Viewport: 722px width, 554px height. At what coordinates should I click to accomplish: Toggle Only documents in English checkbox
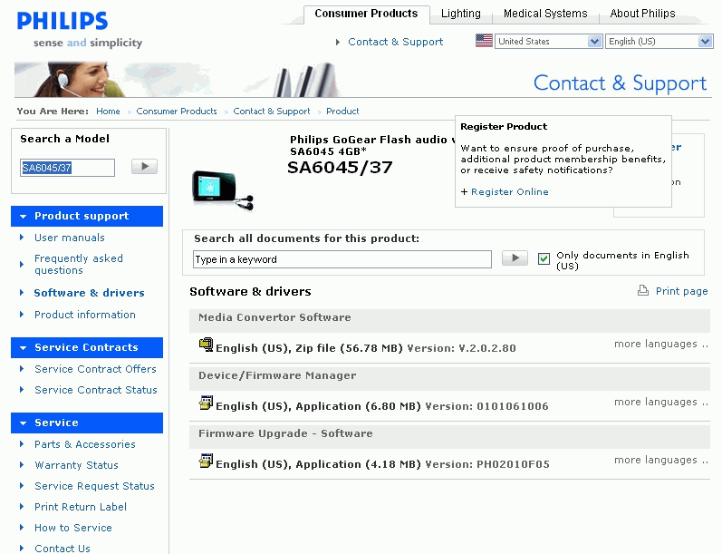544,258
